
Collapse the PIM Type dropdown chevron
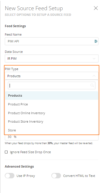tap(94, 76)
